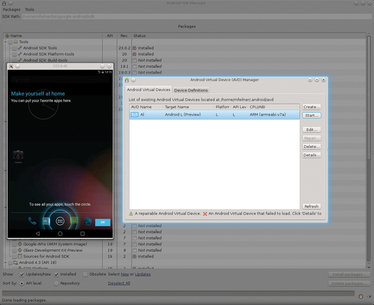Click the Android 4.3 folder icon
374x305 pixels.
(16, 263)
